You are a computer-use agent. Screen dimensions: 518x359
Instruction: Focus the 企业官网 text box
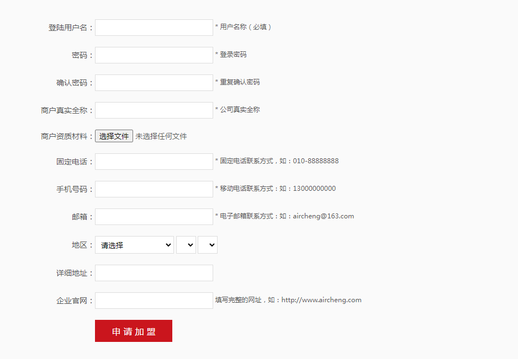click(x=154, y=301)
